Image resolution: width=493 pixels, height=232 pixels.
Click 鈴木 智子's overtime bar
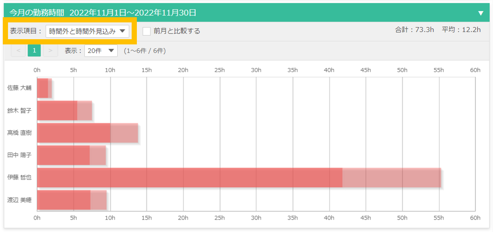pyautogui.click(x=57, y=110)
